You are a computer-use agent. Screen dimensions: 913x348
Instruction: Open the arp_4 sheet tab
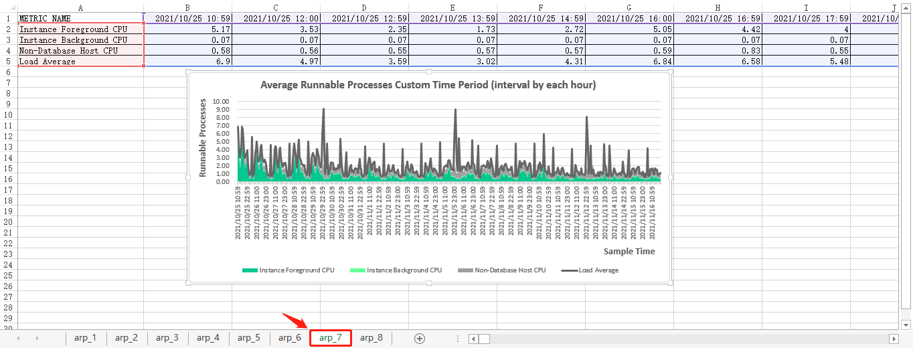click(x=208, y=338)
